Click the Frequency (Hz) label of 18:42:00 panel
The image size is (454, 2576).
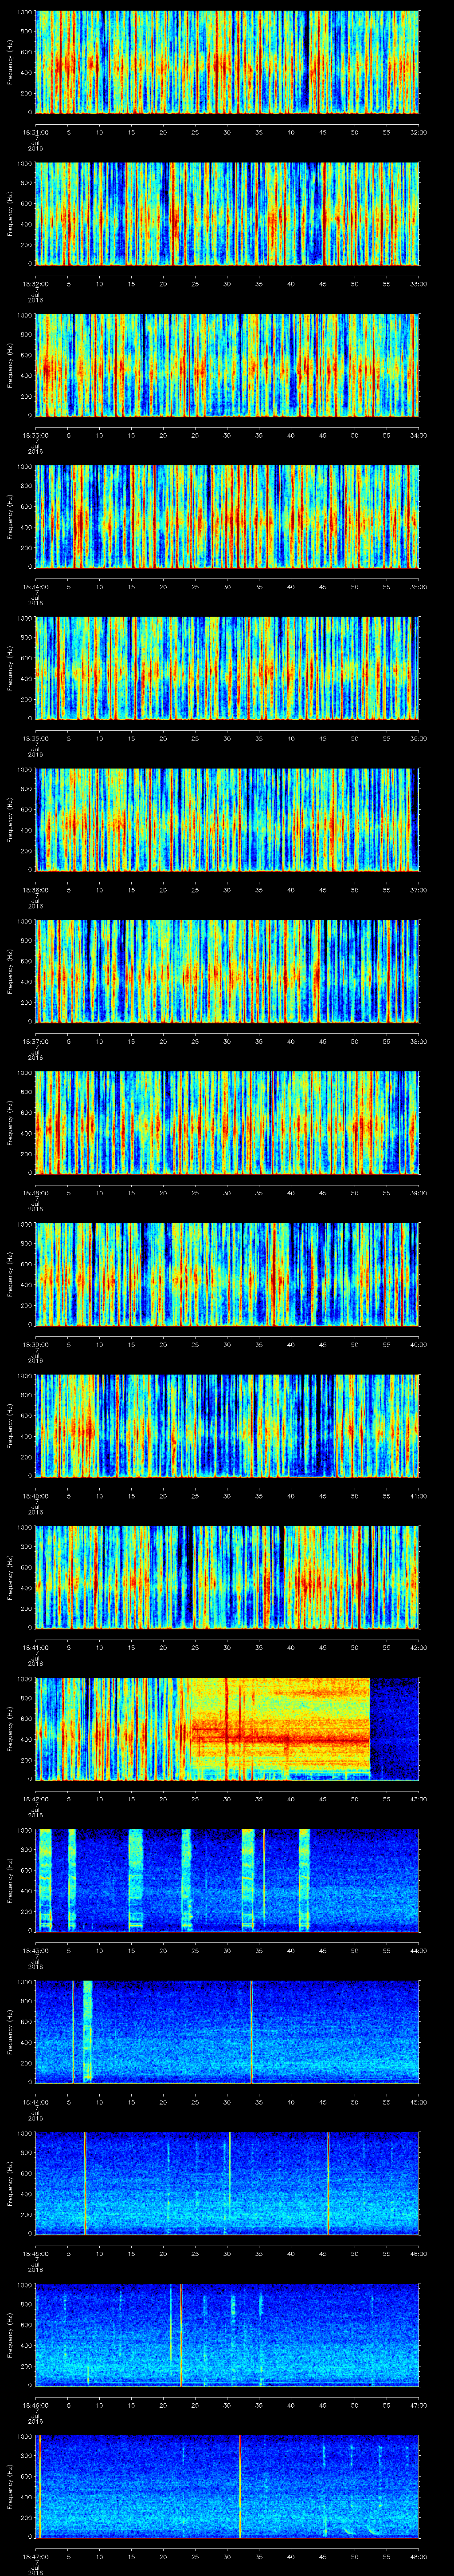click(10, 1728)
